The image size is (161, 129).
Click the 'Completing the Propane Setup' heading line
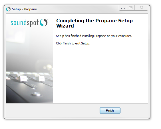[x=94, y=21]
